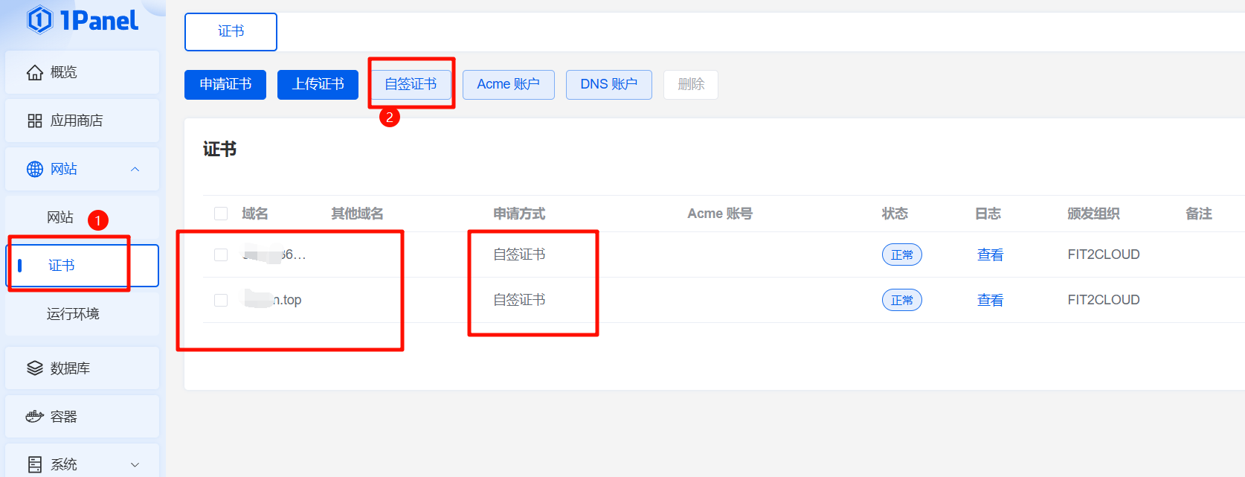
Task: View log via 查看 in first row
Action: coord(990,254)
